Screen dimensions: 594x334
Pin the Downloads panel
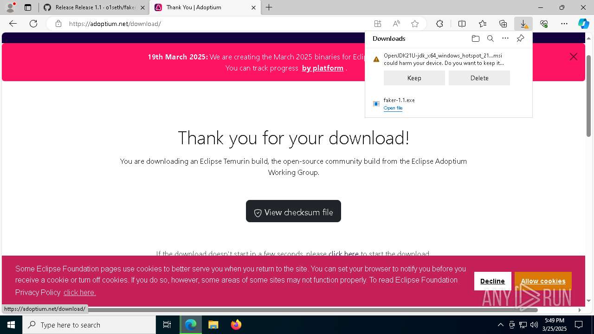point(520,39)
